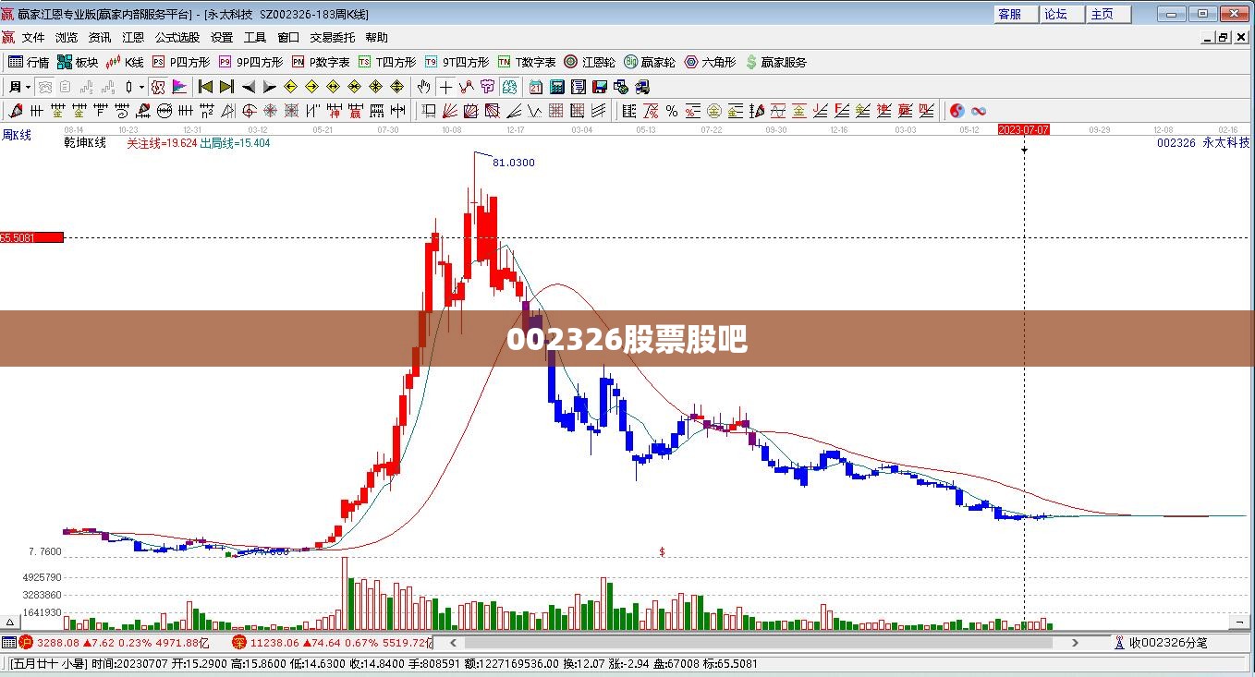Open the 设置 menu
The image size is (1255, 677).
coord(222,38)
